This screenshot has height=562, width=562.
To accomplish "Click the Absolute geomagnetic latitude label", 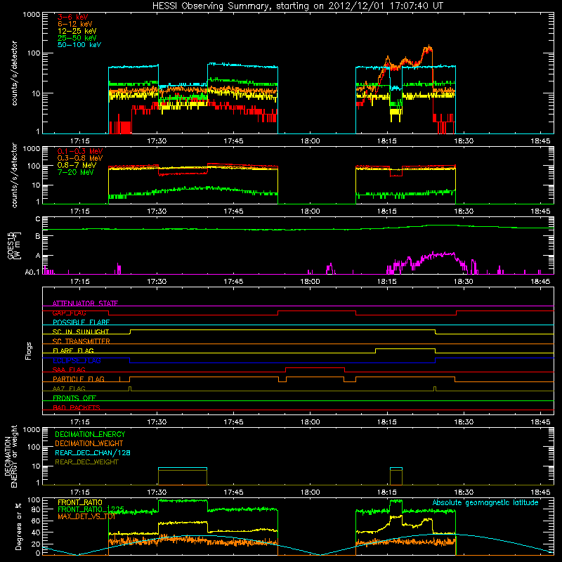I will pos(485,503).
